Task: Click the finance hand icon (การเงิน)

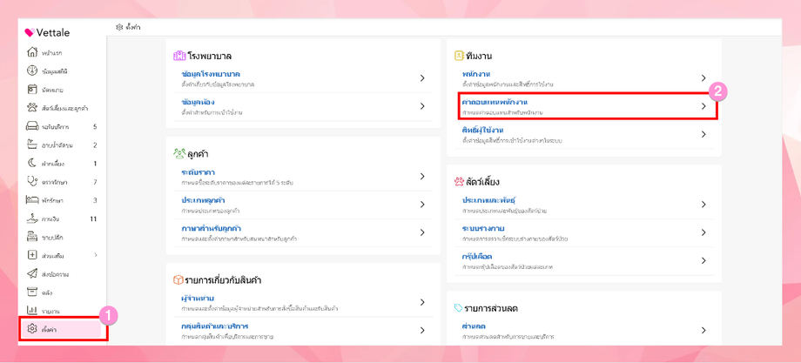Action: (x=32, y=219)
